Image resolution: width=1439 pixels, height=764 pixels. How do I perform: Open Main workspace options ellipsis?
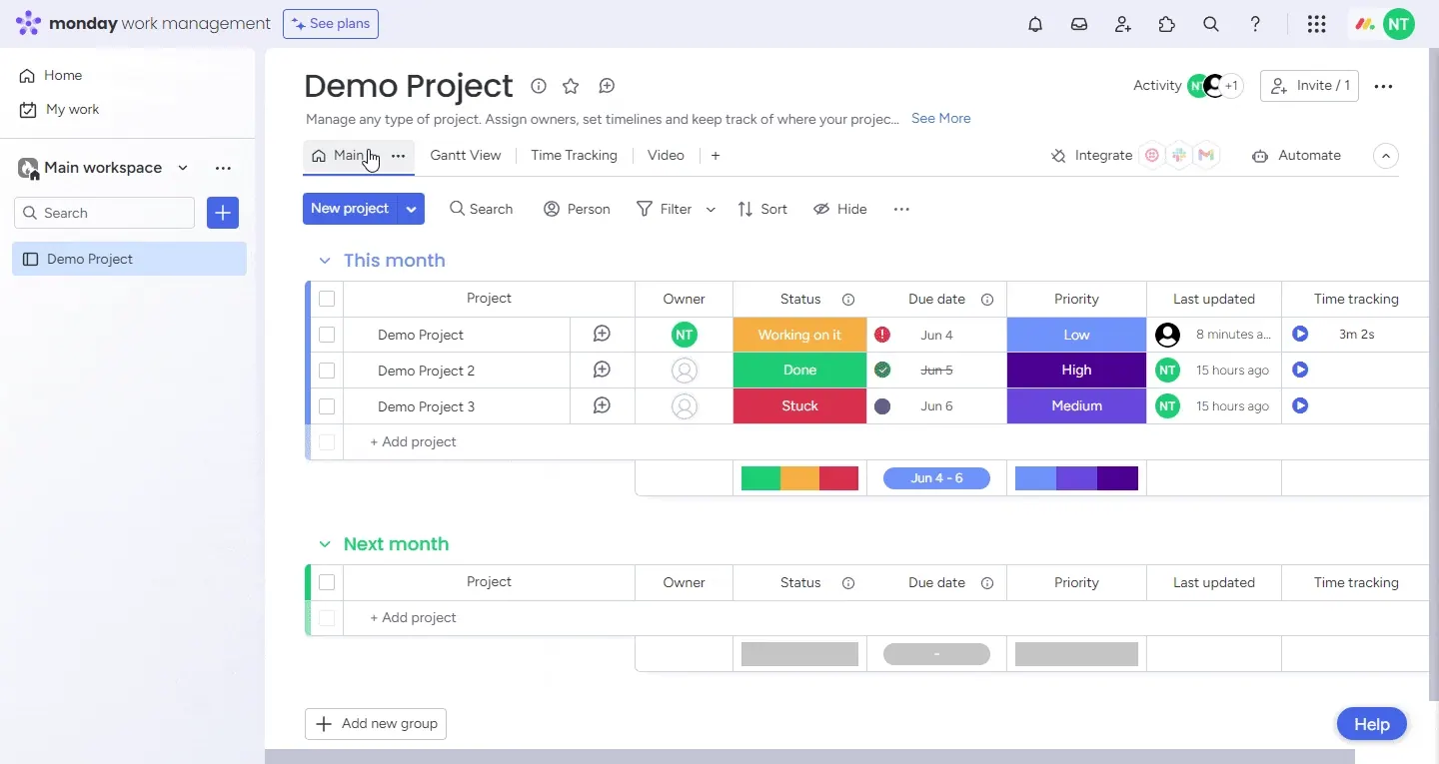tap(223, 168)
